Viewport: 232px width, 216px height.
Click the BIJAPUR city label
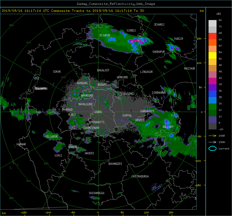click(x=105, y=35)
